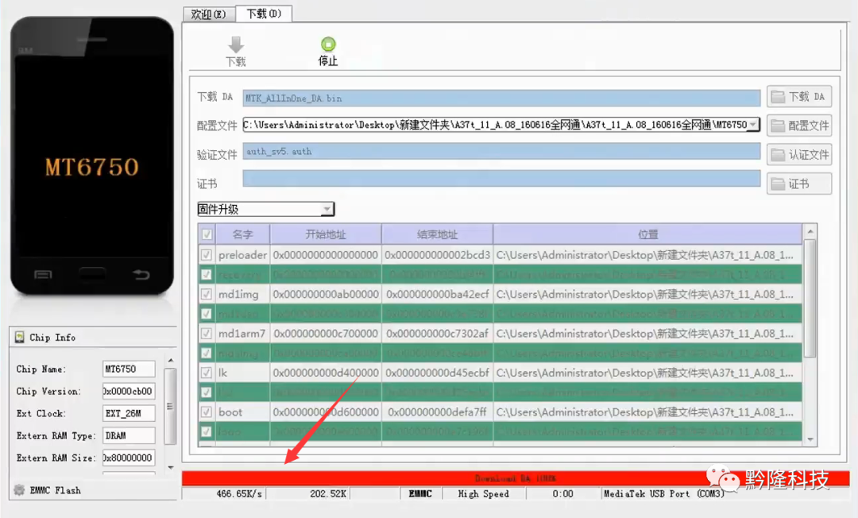Image resolution: width=858 pixels, height=518 pixels.
Task: Click the preloader row file location path
Action: pos(648,255)
